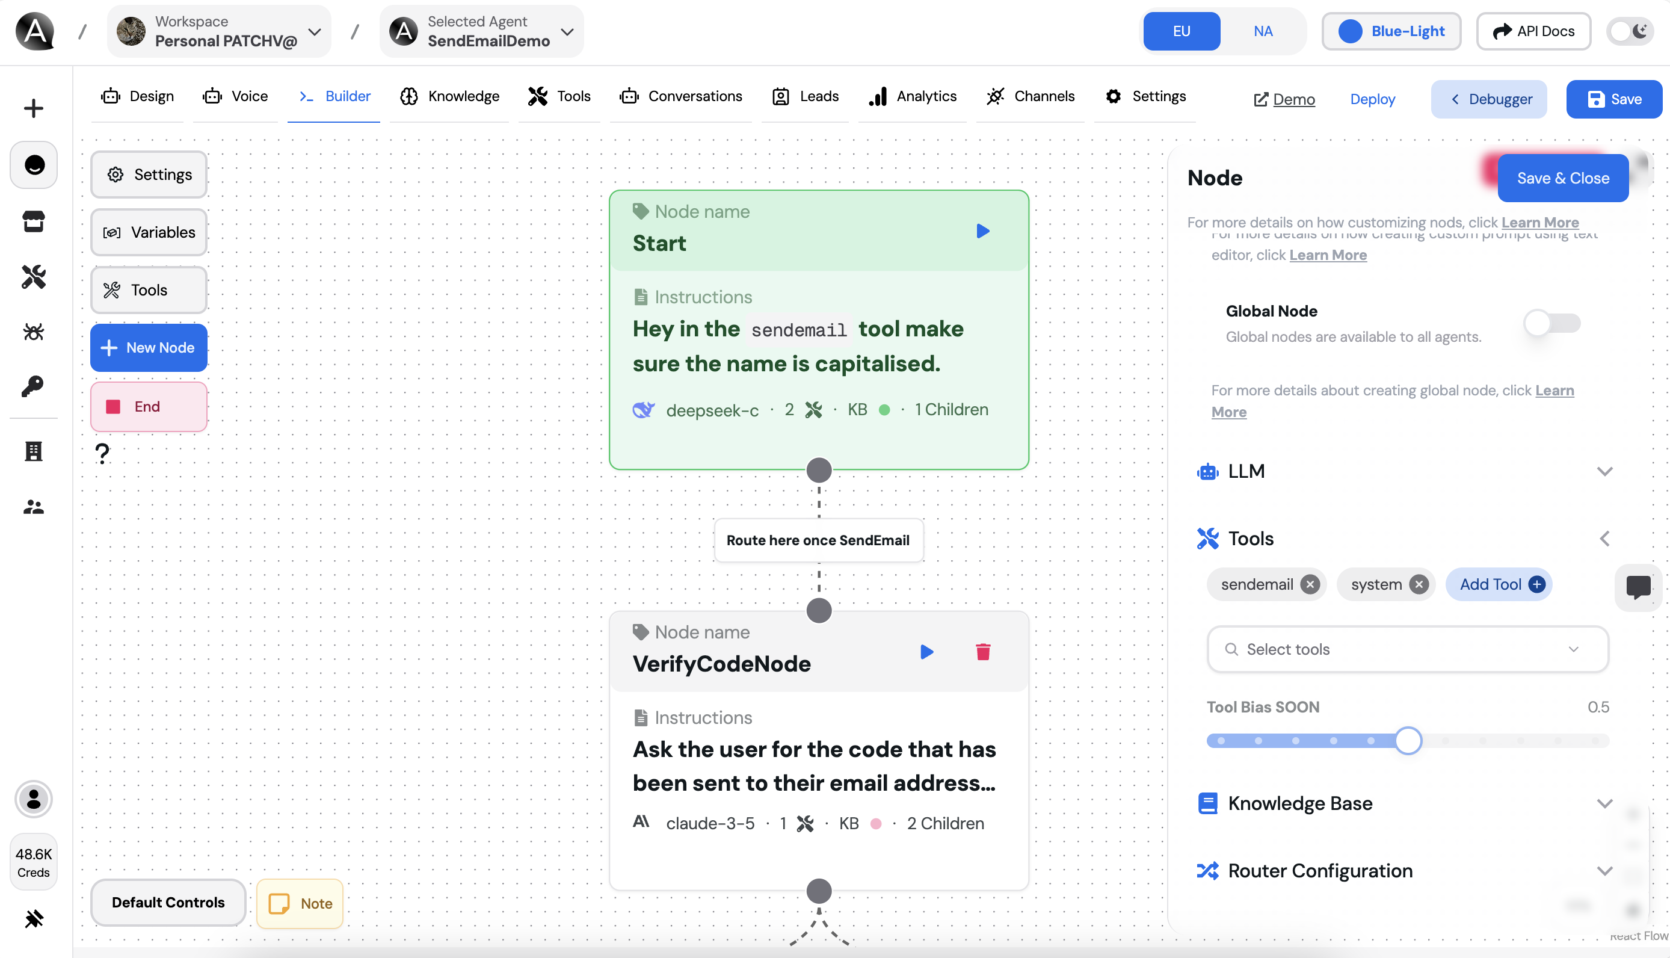Remove system tool via x icon

click(1419, 584)
